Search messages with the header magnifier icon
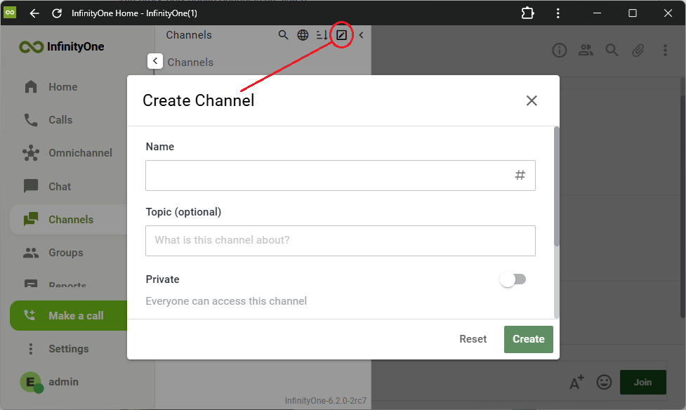The image size is (686, 410). [612, 51]
